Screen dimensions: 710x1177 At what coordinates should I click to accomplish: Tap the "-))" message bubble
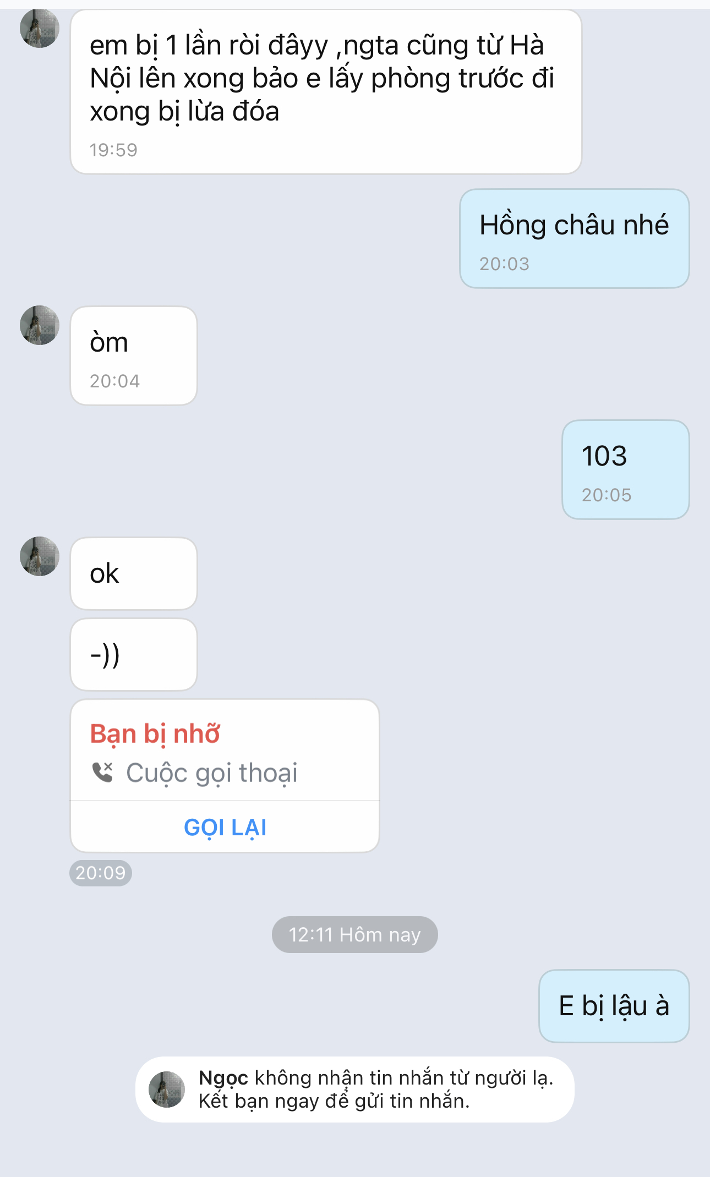134,654
